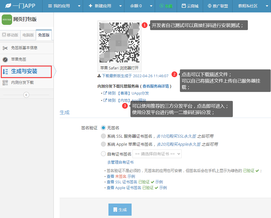Screen dimensions: 271x218
Task: Click the green 充值 recharge button
Action: (x=166, y=6)
